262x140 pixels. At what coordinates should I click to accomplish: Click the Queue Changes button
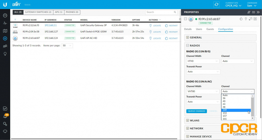point(196,111)
